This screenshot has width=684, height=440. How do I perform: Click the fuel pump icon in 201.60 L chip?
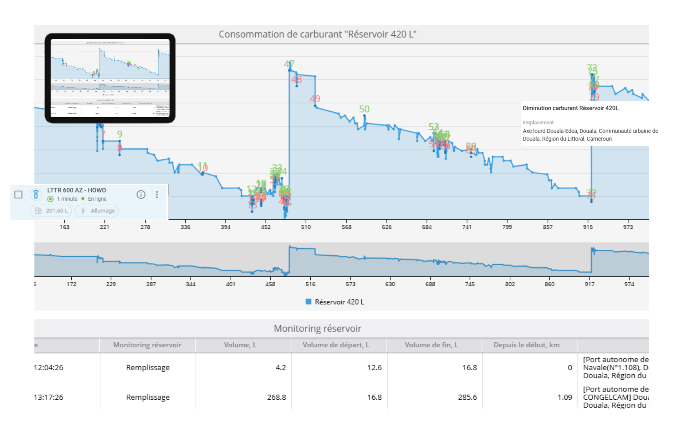pyautogui.click(x=38, y=211)
